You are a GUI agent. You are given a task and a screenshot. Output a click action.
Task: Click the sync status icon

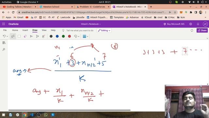[192, 30]
